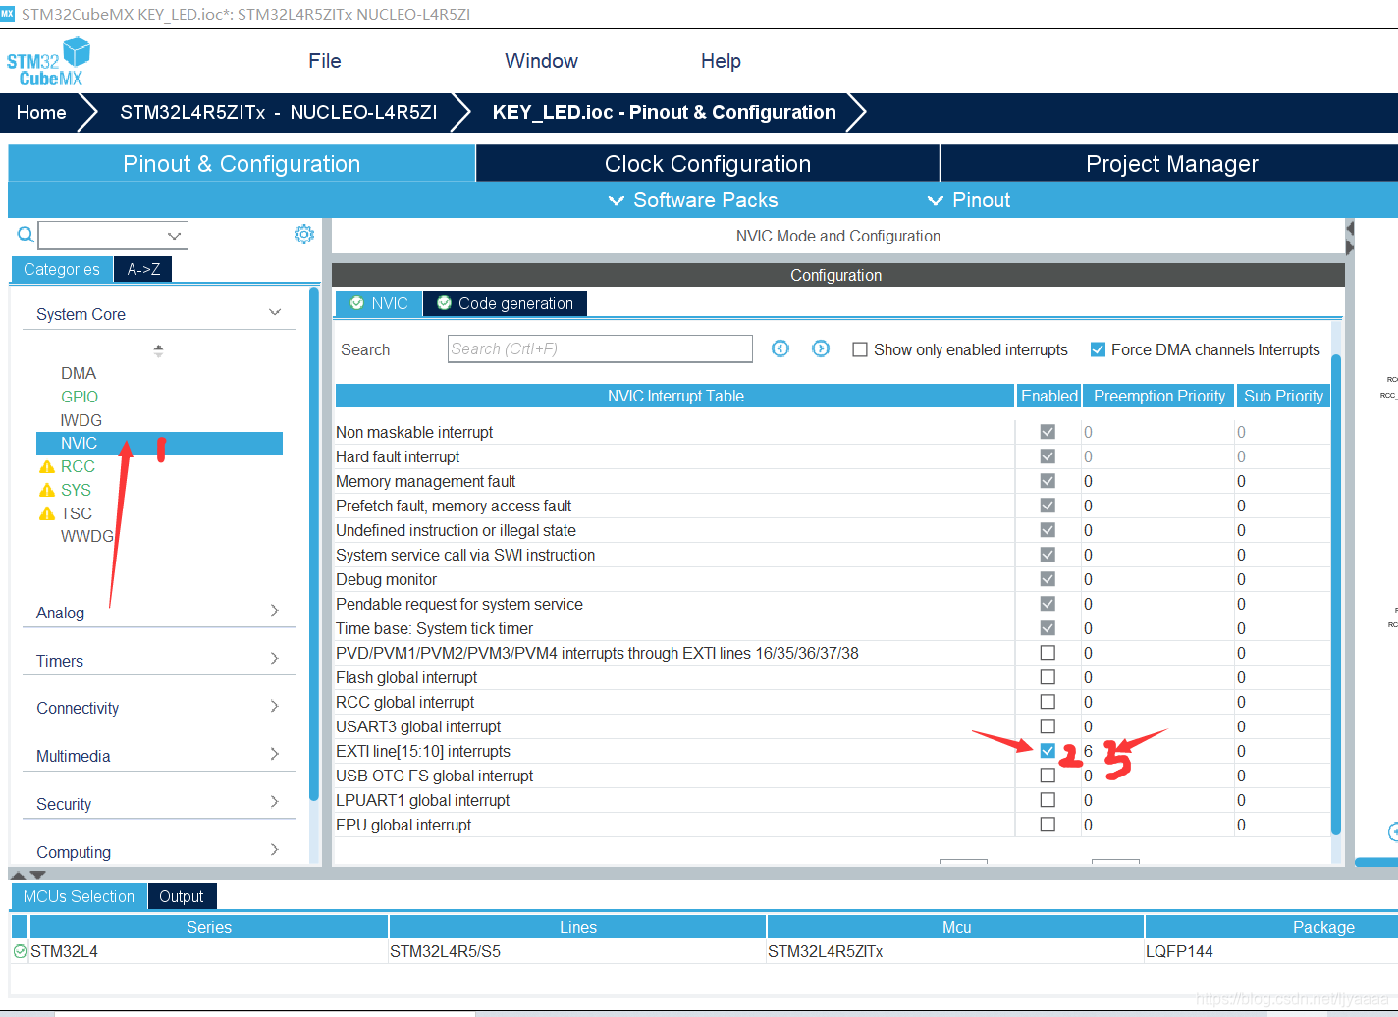Image resolution: width=1398 pixels, height=1017 pixels.
Task: Click the SYS warning triangle icon
Action: (x=47, y=490)
